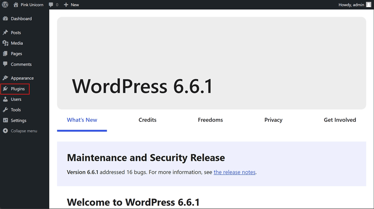Click the Media library icon

coord(5,43)
